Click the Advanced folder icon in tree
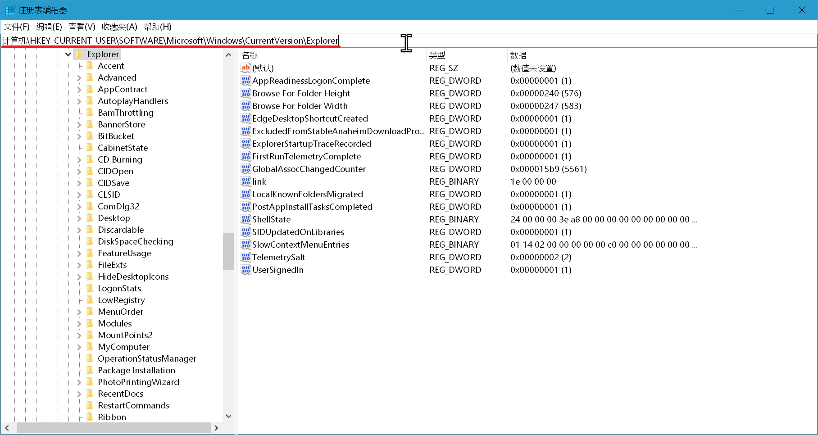Screen dimensions: 818x435 [x=90, y=77]
